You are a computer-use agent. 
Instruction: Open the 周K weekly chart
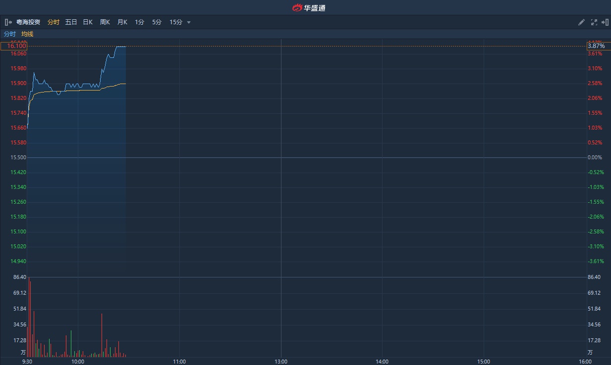pyautogui.click(x=105, y=22)
